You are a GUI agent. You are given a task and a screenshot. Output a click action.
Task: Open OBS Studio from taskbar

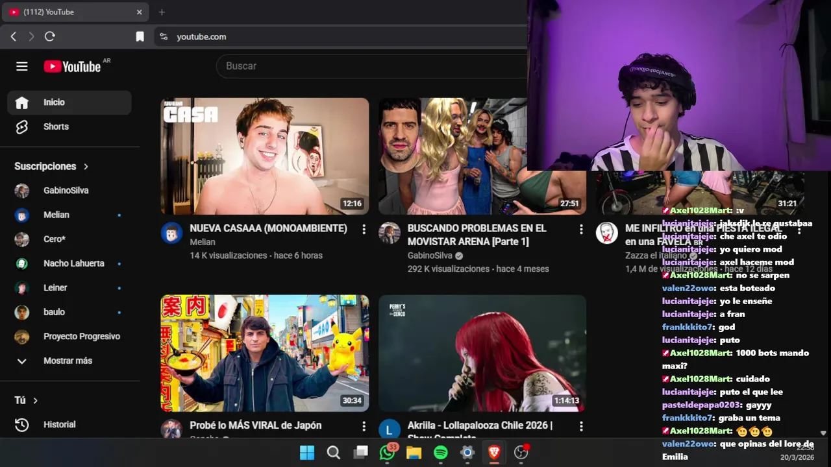521,453
